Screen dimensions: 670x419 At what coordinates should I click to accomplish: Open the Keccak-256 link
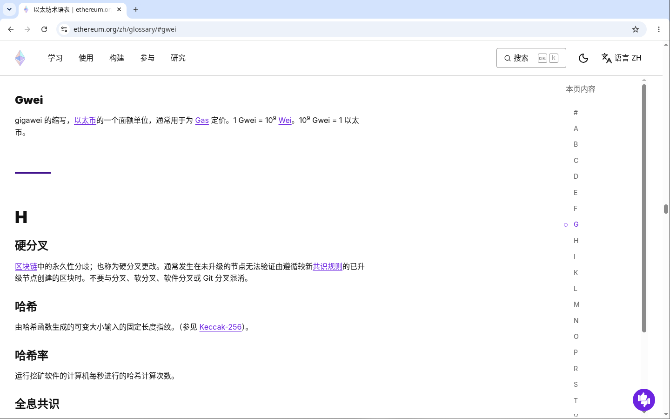tap(221, 327)
